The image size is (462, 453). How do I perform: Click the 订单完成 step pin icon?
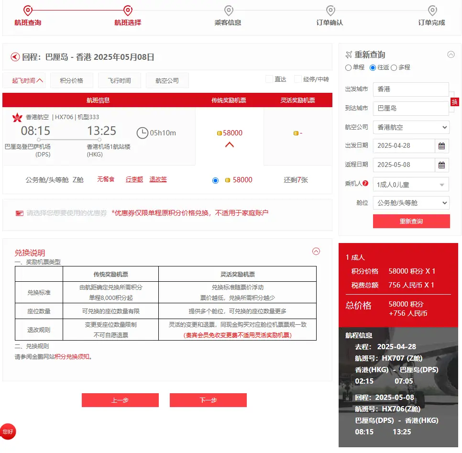click(x=432, y=11)
